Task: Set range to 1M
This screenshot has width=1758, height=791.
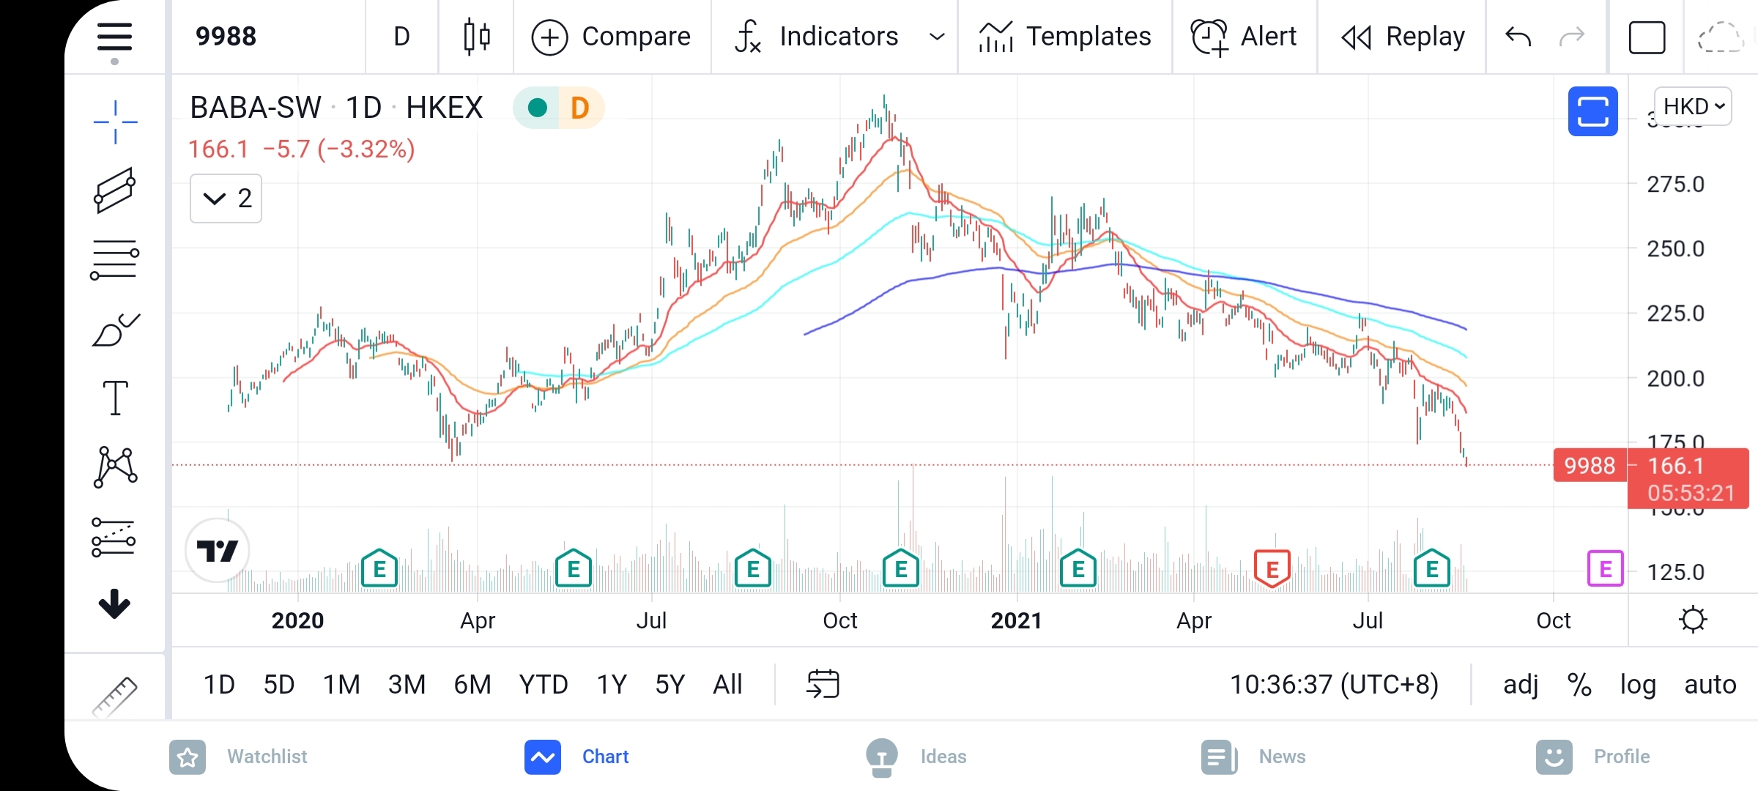Action: 341,685
